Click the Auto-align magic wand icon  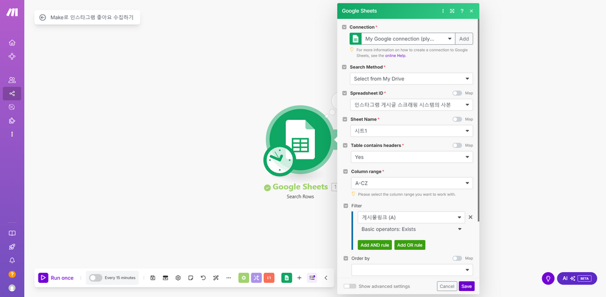coord(216,278)
